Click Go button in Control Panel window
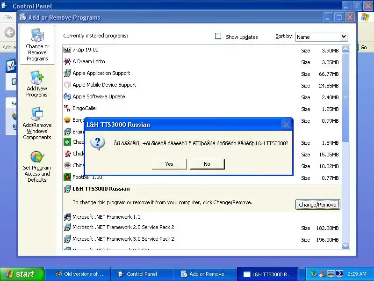Viewport: 374px width, 281px height. point(364,47)
